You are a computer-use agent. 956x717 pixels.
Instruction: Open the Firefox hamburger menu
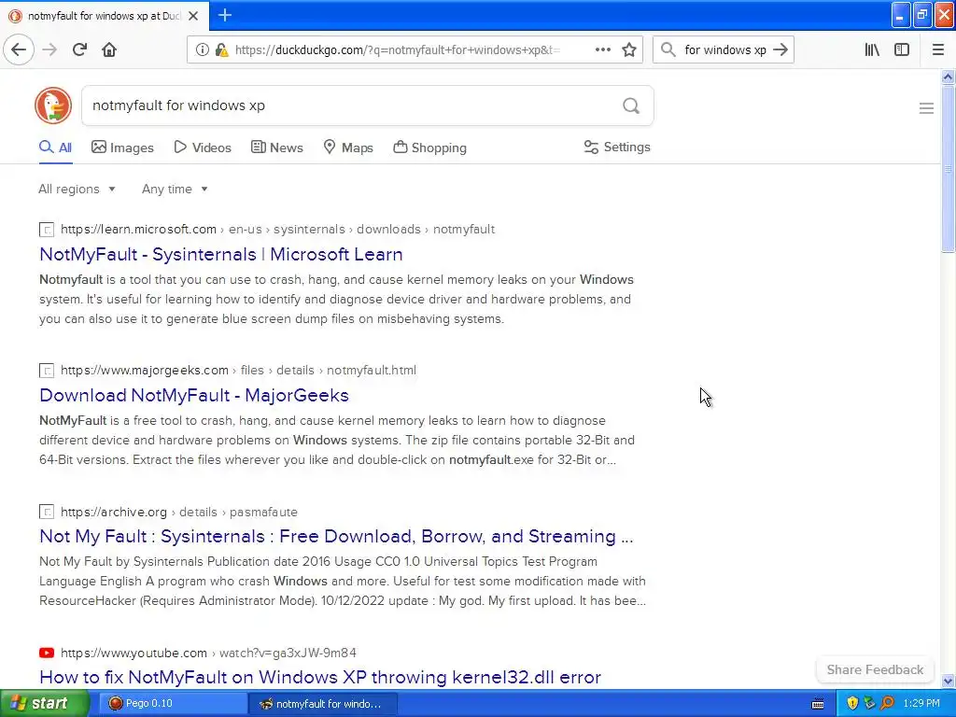click(938, 49)
